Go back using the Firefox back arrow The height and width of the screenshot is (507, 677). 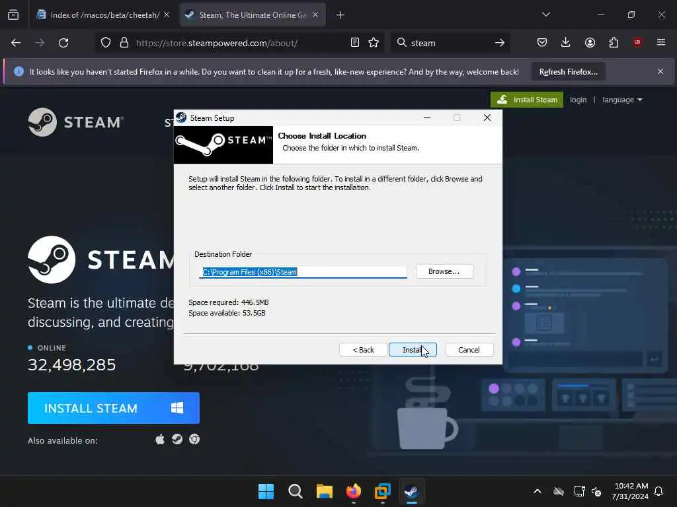[x=16, y=43]
